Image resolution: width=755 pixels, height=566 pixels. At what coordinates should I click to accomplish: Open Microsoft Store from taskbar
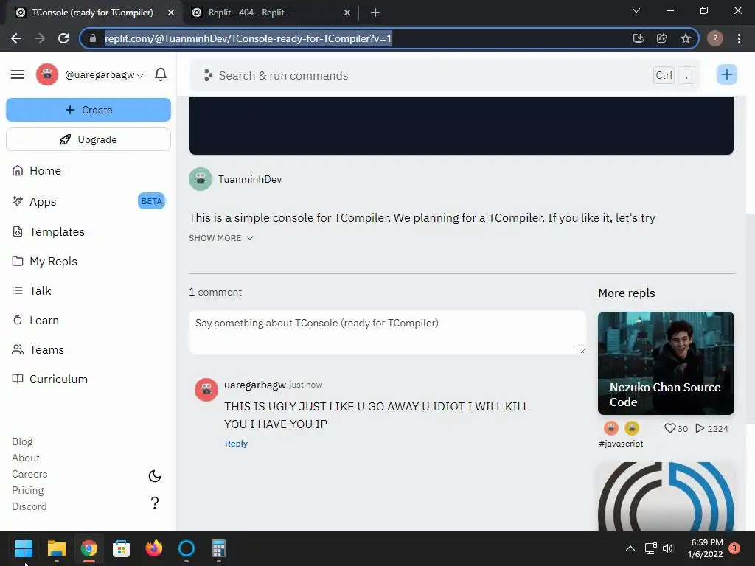tap(122, 548)
